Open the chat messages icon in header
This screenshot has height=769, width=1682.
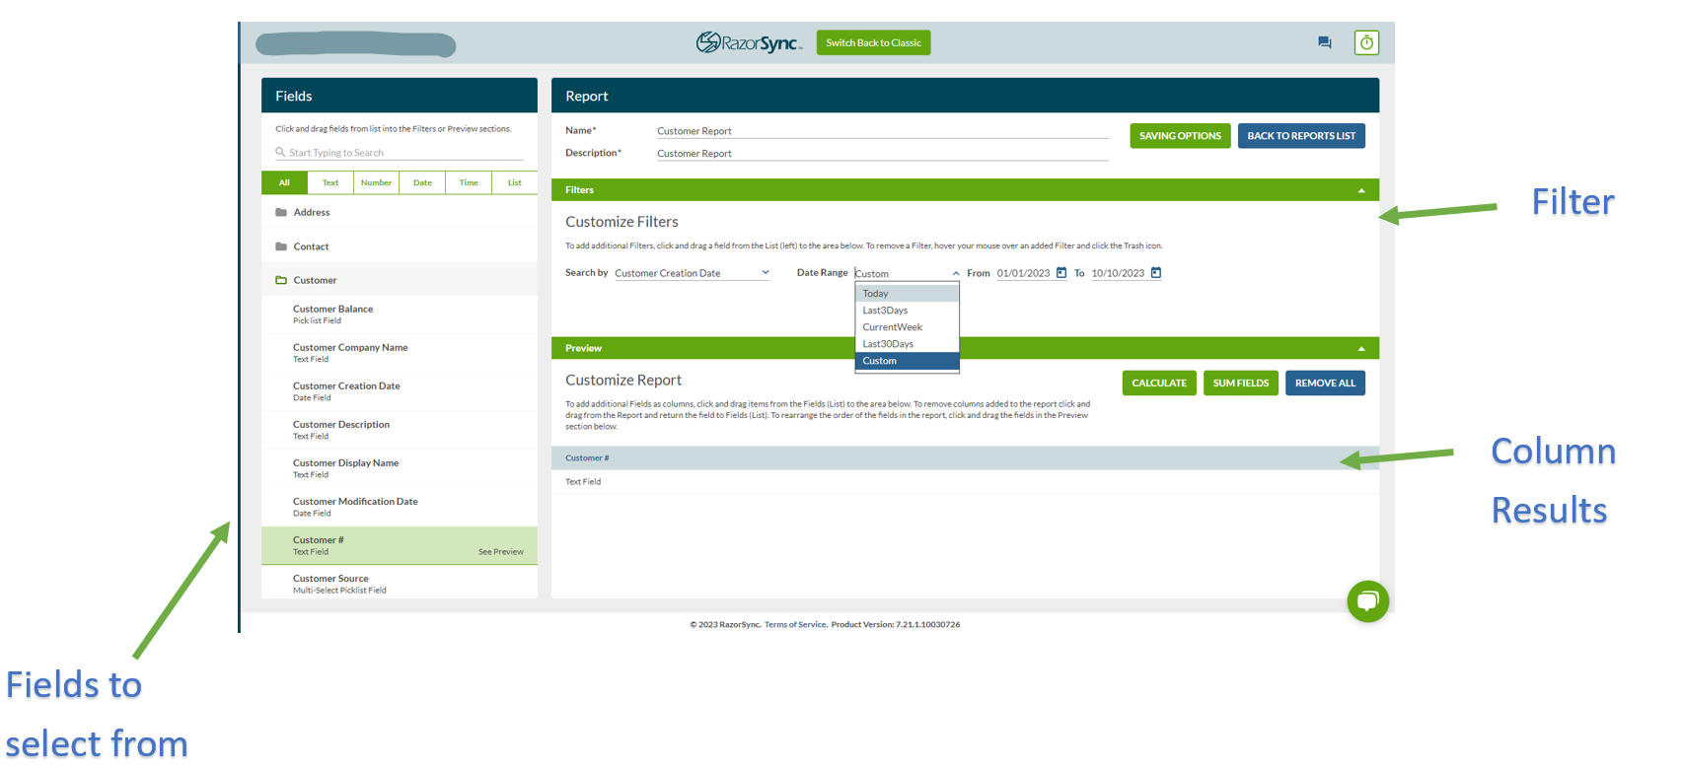[x=1324, y=42]
